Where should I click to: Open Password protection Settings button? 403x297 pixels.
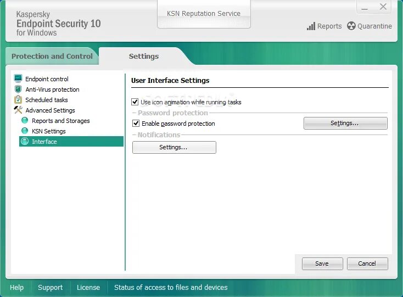point(345,124)
